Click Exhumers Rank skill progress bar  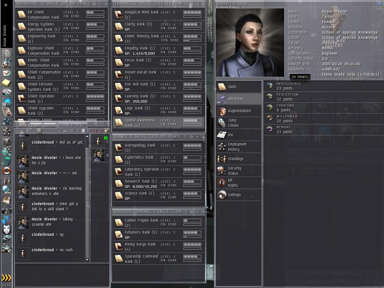click(192, 237)
